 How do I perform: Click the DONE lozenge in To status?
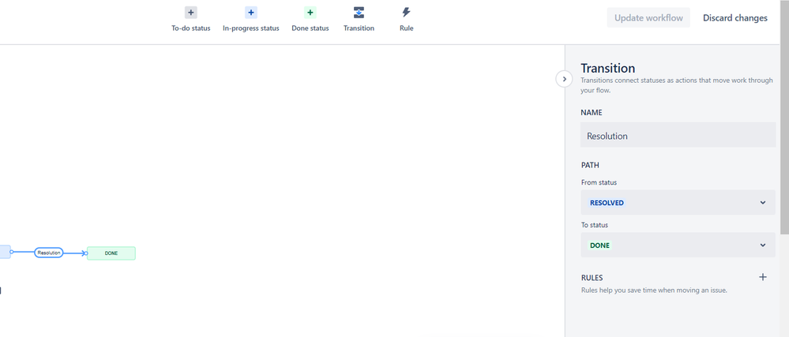click(x=599, y=245)
